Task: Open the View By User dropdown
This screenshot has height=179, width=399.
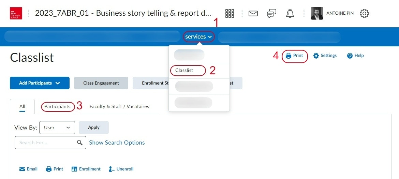Action: pyautogui.click(x=57, y=128)
